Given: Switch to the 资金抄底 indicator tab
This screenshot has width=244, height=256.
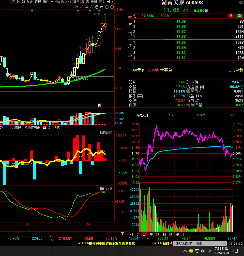Looking at the screenshot, I should pyautogui.click(x=54, y=128).
